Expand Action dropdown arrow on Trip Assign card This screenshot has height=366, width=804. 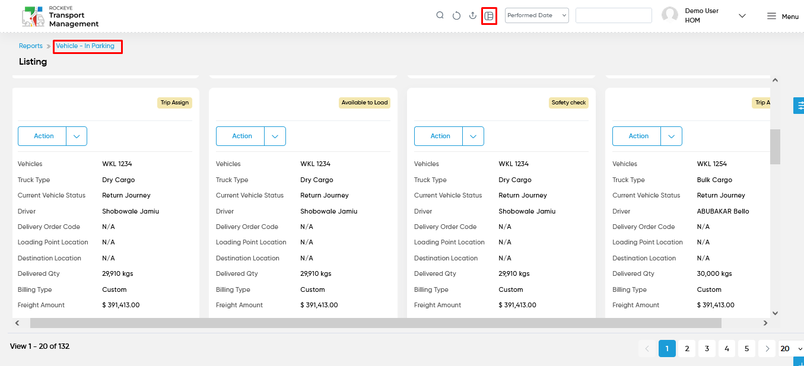pyautogui.click(x=77, y=136)
